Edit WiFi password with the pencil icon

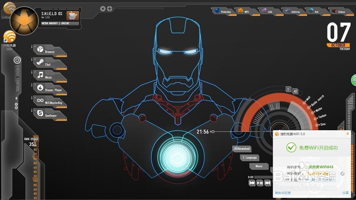click(x=342, y=174)
